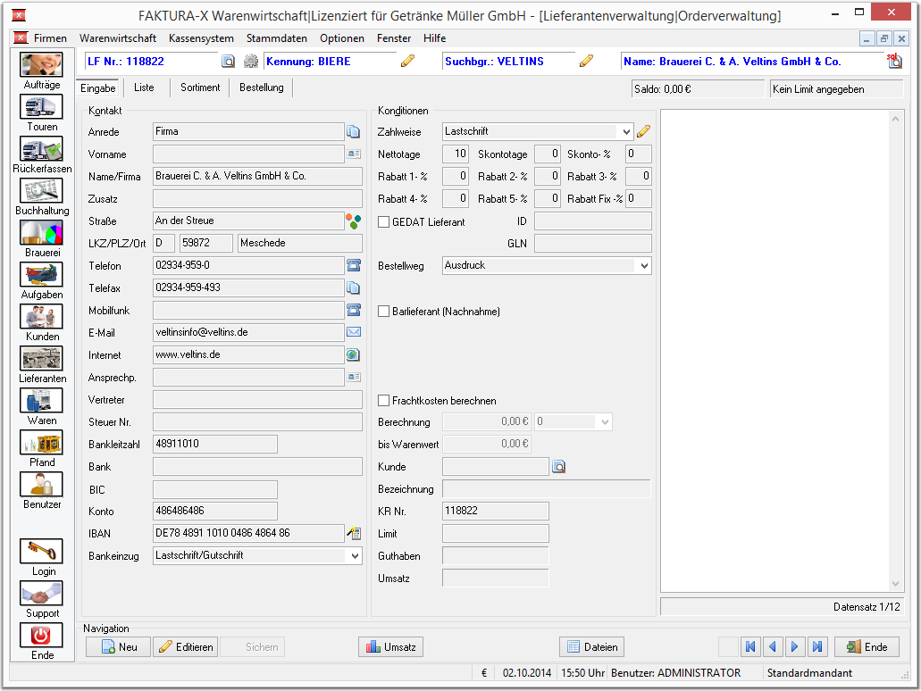Click the Login key icon
This screenshot has height=691, width=921.
coord(41,551)
